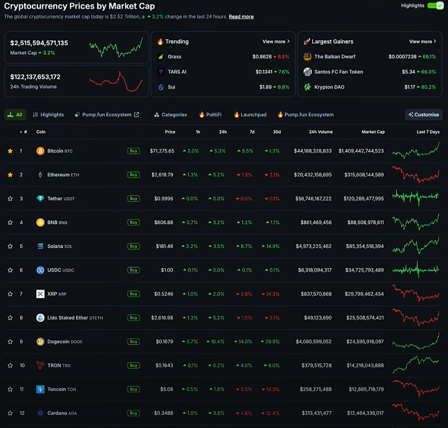Favorite BNB with the star

[10, 222]
